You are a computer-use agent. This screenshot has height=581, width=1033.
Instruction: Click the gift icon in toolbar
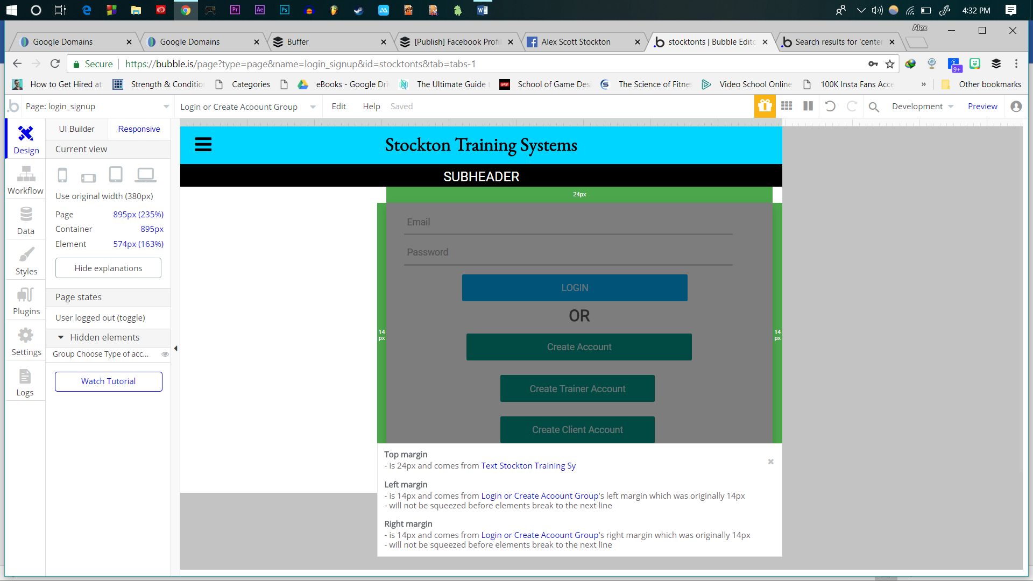(x=765, y=106)
